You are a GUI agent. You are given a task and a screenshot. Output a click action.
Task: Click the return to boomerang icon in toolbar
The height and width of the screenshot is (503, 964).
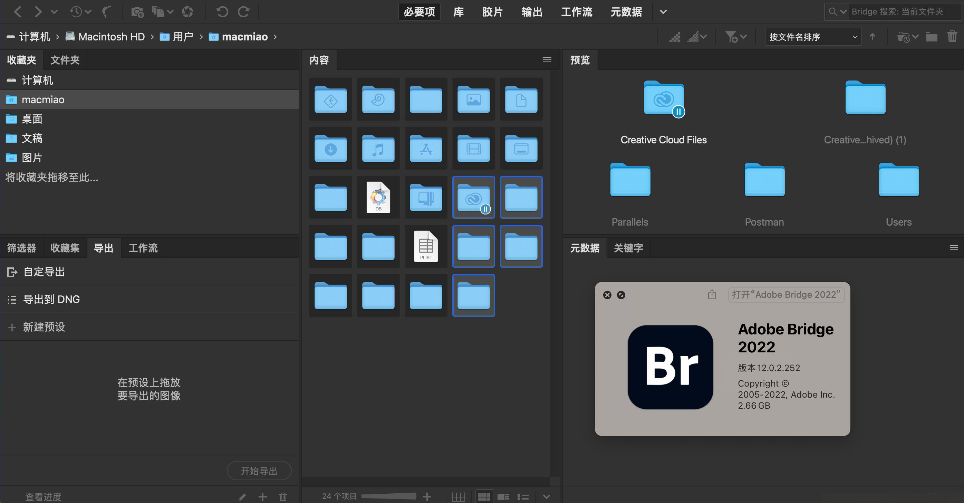coord(107,12)
